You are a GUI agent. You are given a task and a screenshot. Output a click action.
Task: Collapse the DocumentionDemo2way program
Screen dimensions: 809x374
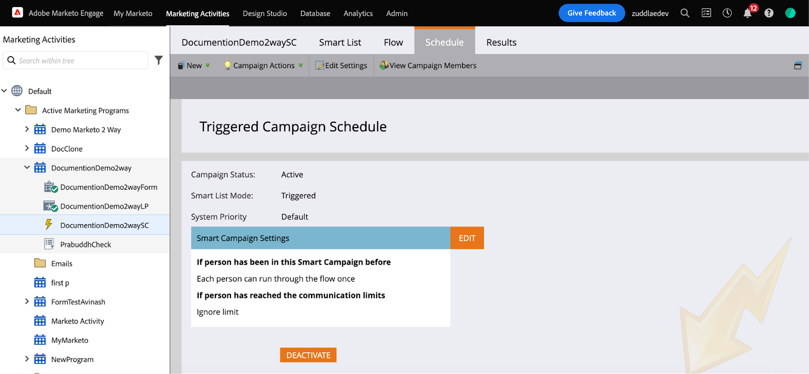coord(27,168)
